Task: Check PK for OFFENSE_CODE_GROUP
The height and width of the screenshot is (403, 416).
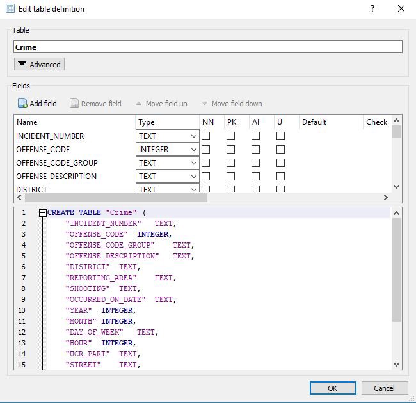Action: click(x=230, y=162)
